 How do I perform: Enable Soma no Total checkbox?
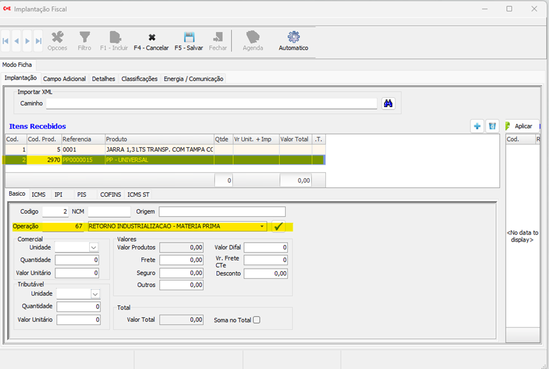[x=257, y=320]
